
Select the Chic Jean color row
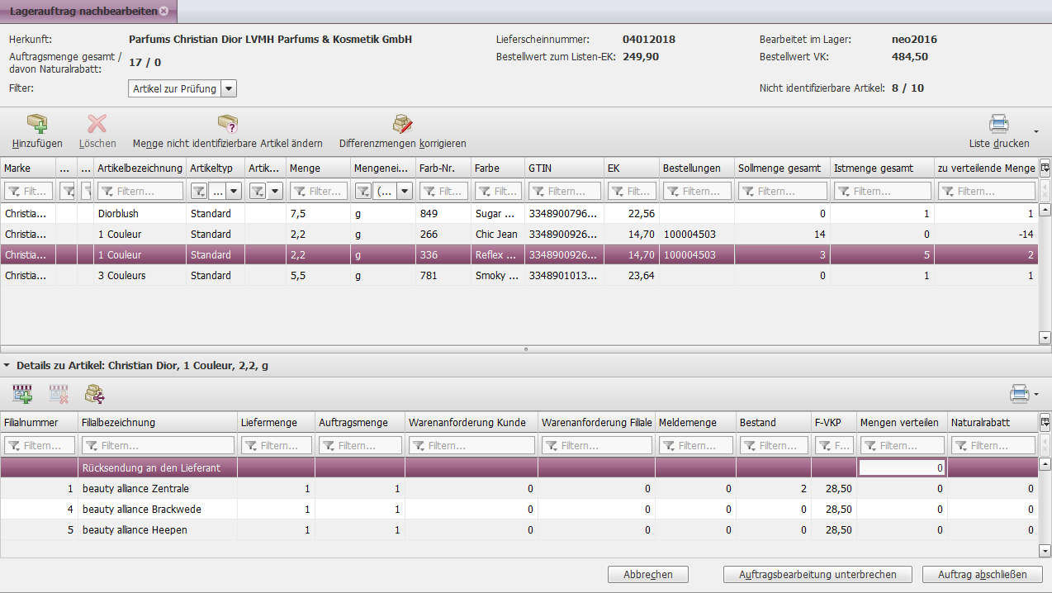tap(519, 234)
